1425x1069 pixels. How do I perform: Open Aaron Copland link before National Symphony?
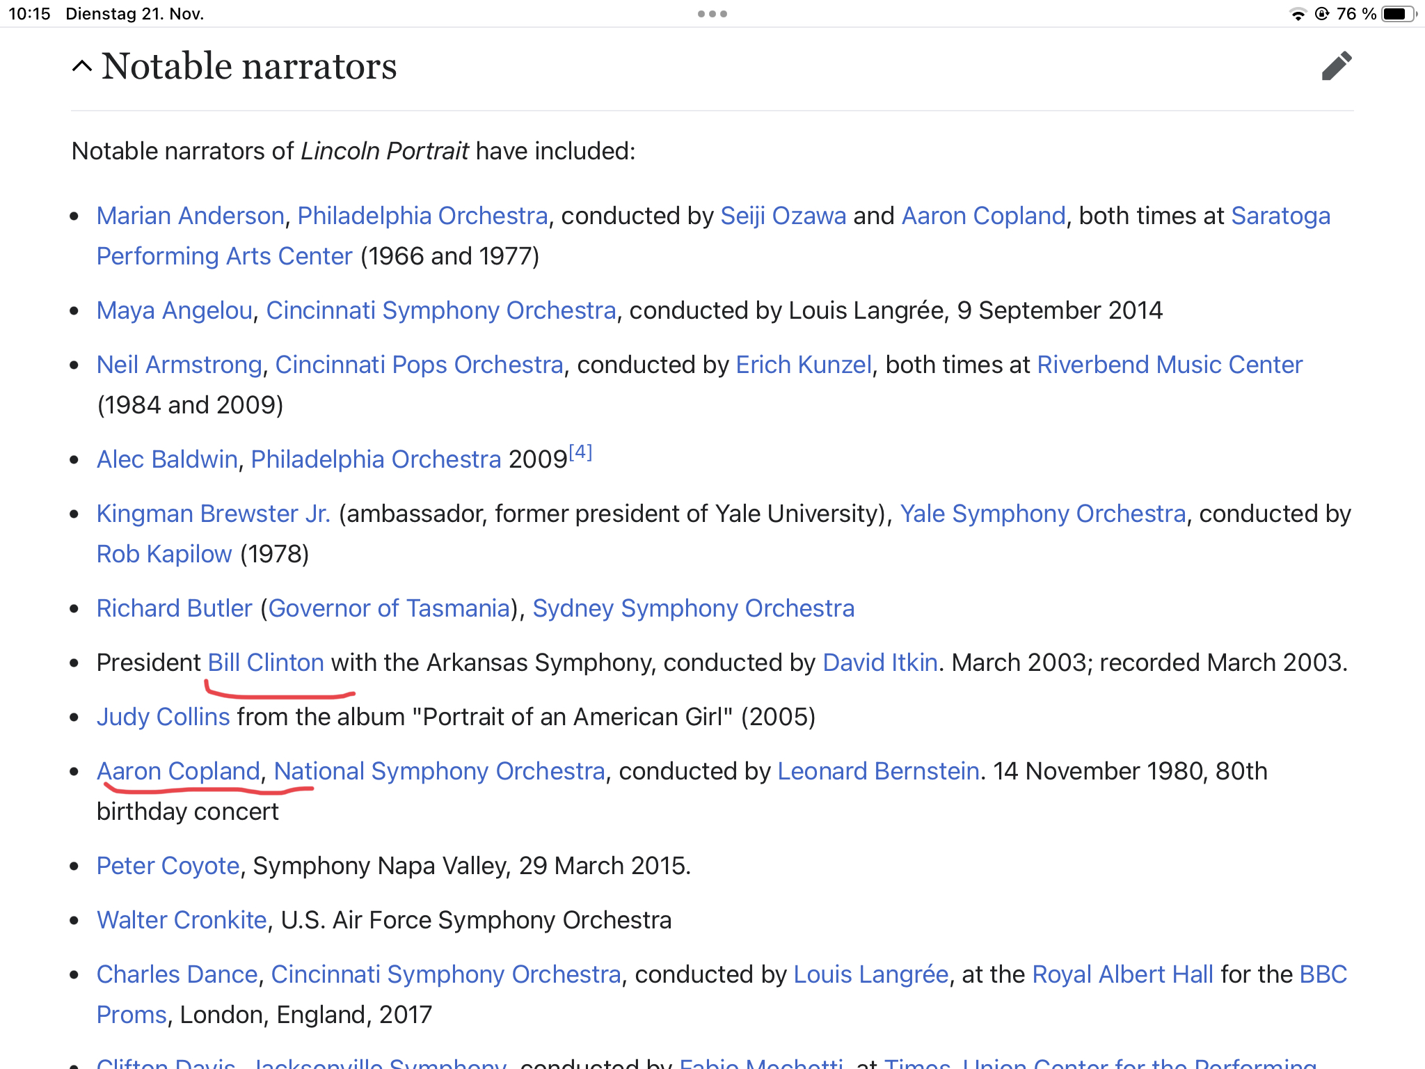(x=178, y=771)
